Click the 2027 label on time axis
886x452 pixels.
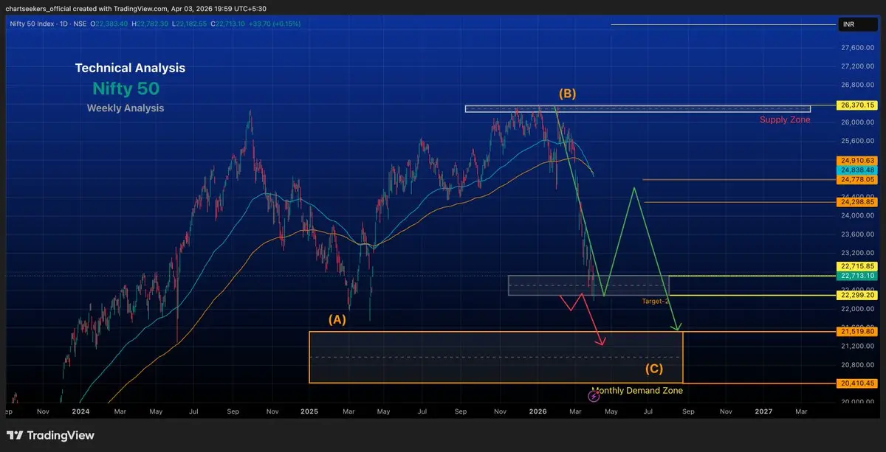[x=763, y=411]
